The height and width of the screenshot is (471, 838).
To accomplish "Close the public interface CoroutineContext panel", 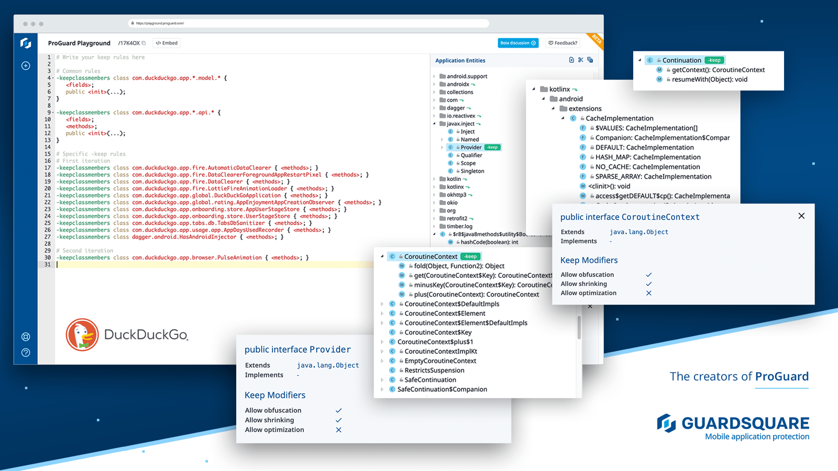I will point(801,216).
